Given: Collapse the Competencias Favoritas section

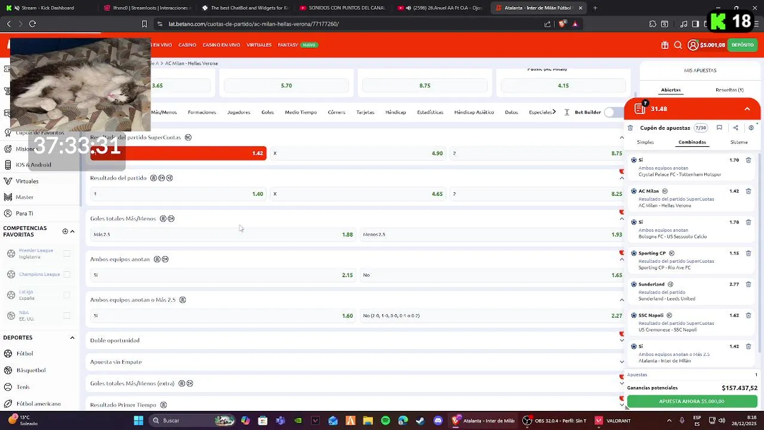Looking at the screenshot, I should pos(72,231).
